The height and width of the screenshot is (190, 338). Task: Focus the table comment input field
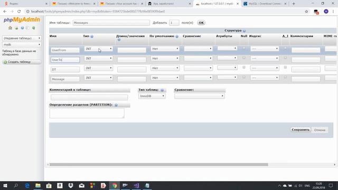pyautogui.click(x=89, y=97)
